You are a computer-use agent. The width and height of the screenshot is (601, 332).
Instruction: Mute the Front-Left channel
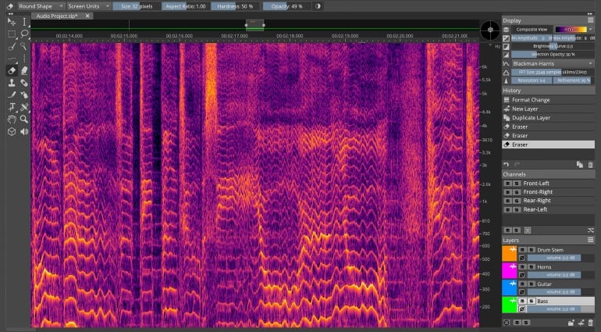pos(508,184)
